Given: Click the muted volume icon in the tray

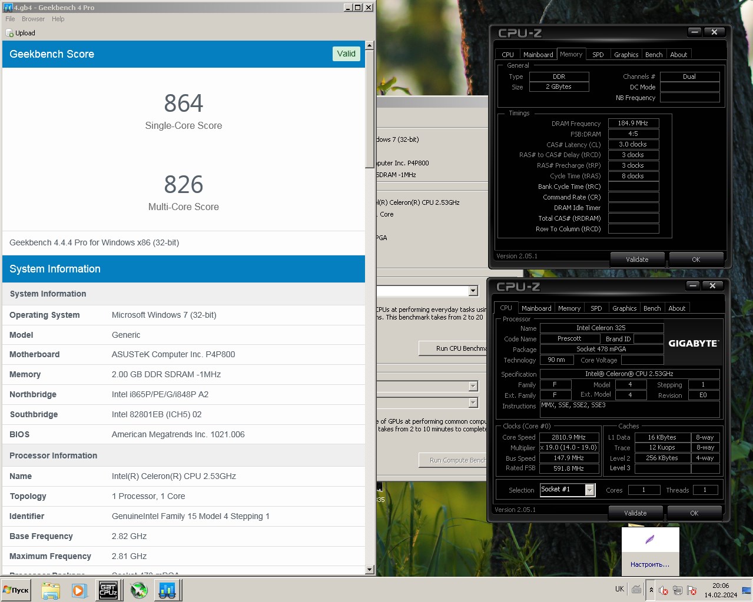Looking at the screenshot, I should tap(664, 590).
